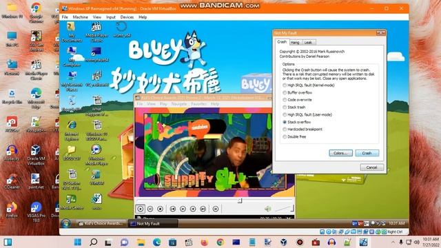This screenshot has height=248, width=441.
Task: Click the Previous track button in player
Action: click(173, 209)
